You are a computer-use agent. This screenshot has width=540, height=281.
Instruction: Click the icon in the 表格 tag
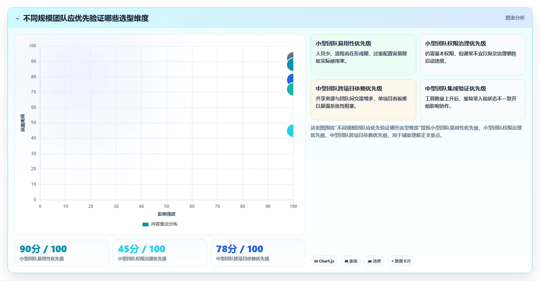tap(346, 261)
